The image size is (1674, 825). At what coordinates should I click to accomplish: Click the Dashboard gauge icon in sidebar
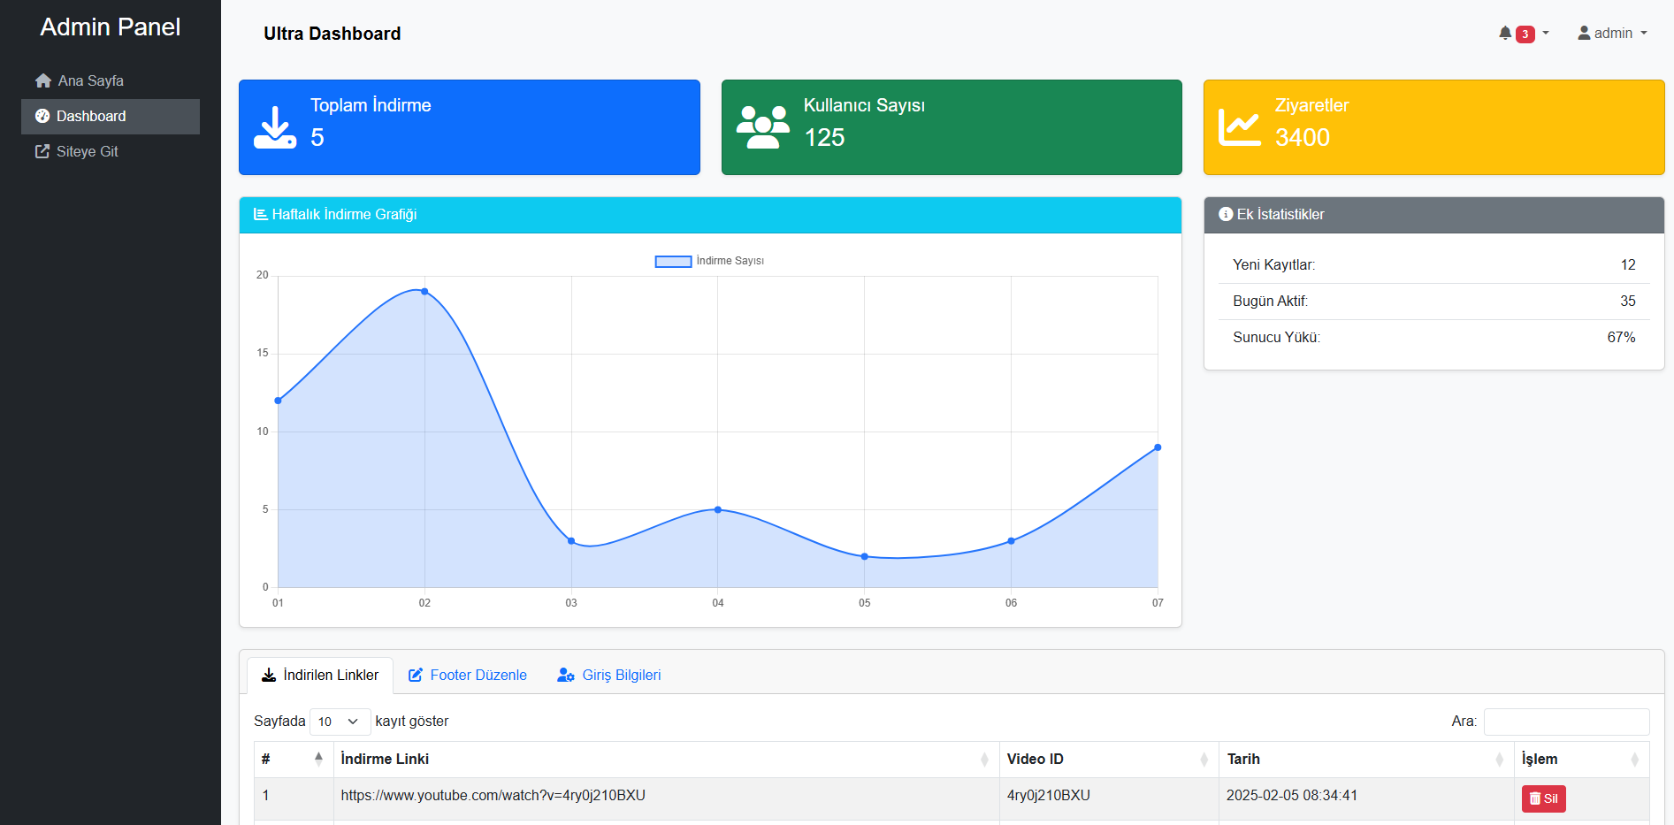[42, 116]
